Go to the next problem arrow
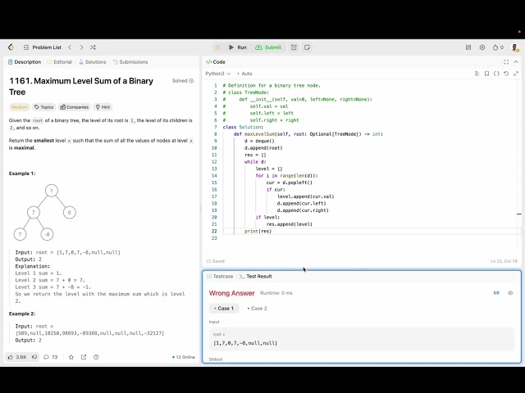This screenshot has width=525, height=393. click(x=81, y=47)
